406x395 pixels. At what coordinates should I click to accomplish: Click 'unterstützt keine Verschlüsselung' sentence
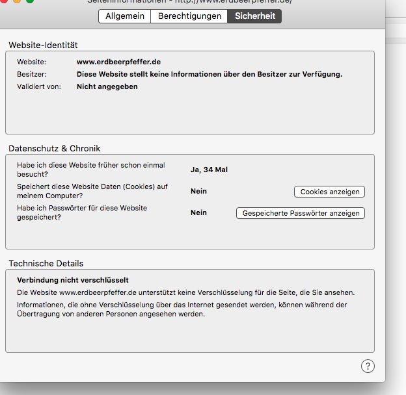tap(186, 292)
